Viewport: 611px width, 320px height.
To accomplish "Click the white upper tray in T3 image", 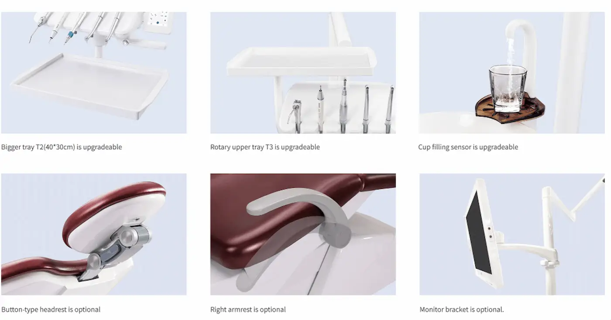I will pyautogui.click(x=301, y=61).
